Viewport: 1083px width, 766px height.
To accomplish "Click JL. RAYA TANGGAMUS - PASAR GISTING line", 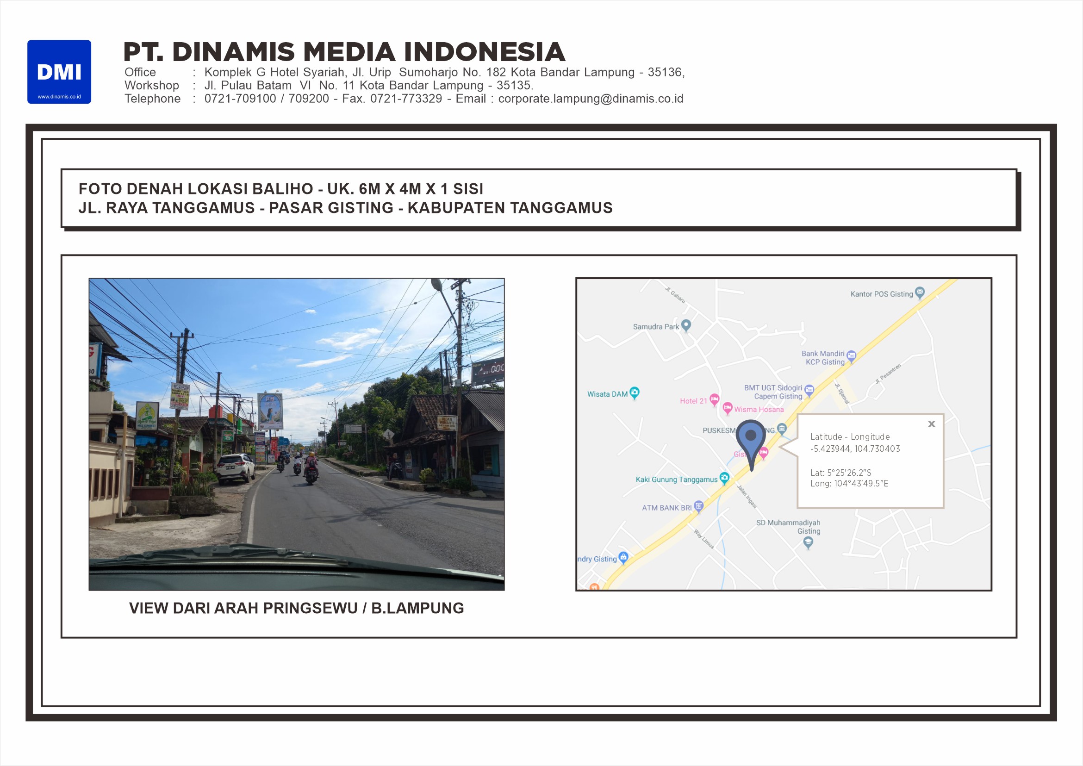I will [345, 208].
